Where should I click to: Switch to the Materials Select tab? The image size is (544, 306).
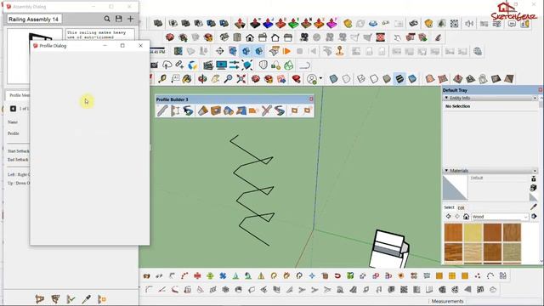tap(449, 207)
